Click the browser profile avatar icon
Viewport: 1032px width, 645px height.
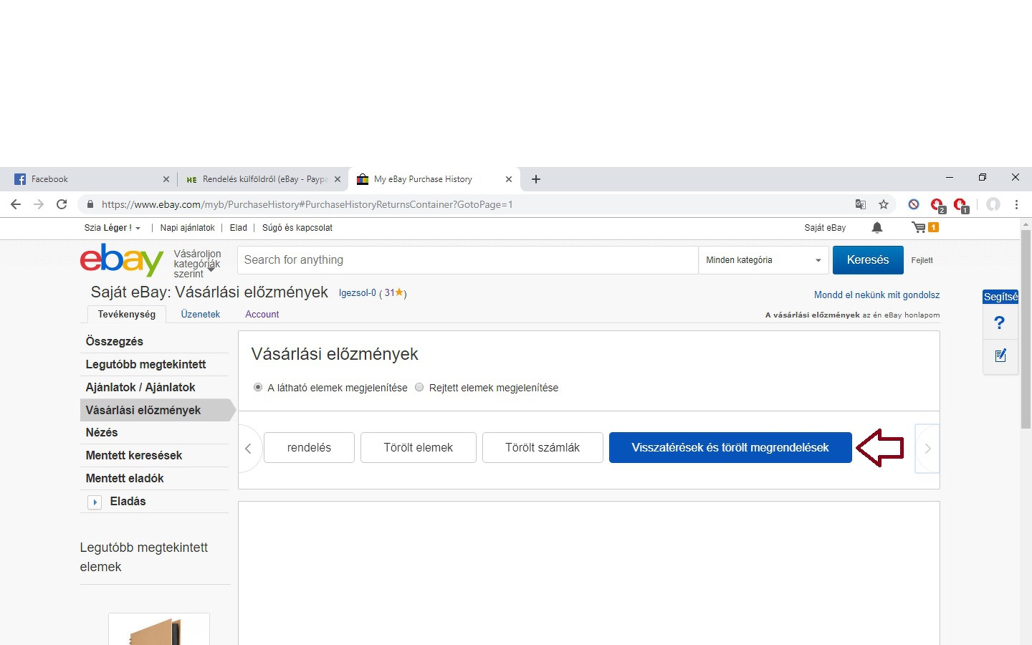pyautogui.click(x=993, y=204)
